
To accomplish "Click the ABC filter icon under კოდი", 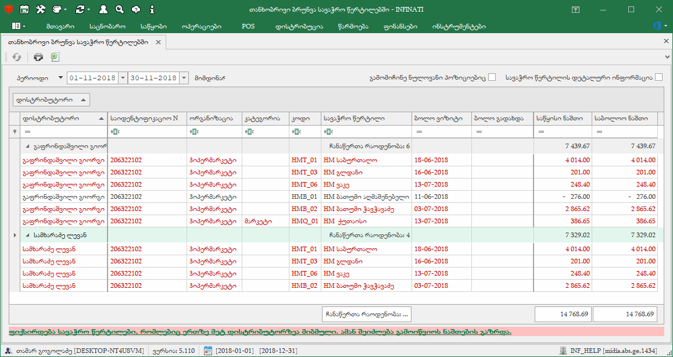I will coord(295,132).
